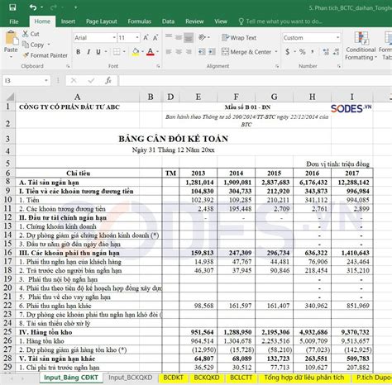Open the File menu tab
Screen dimensions: 392x385
coord(14,21)
